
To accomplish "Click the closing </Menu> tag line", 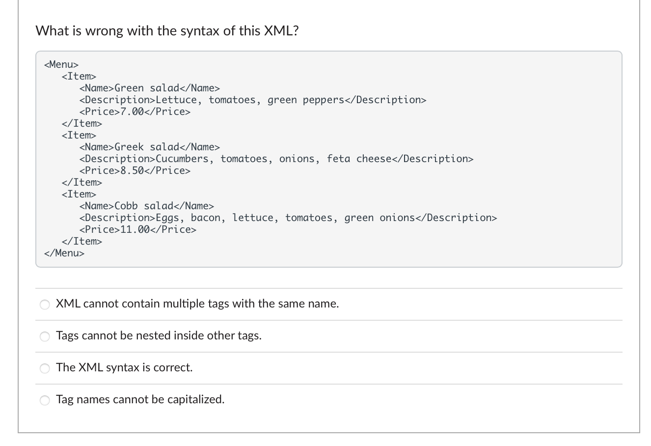I will [x=64, y=253].
